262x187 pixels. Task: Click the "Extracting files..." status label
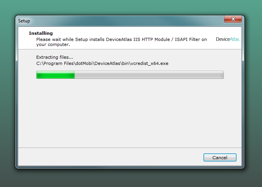coord(55,57)
